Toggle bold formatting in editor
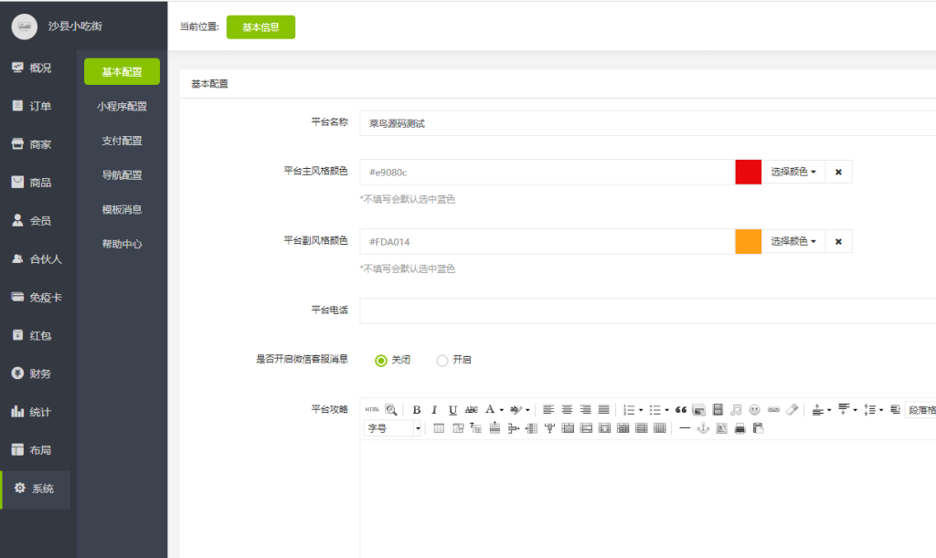 (417, 409)
